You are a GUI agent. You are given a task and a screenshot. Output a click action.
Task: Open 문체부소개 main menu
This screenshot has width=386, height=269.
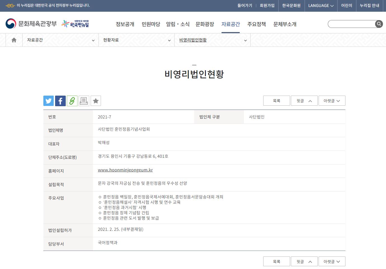(x=285, y=24)
